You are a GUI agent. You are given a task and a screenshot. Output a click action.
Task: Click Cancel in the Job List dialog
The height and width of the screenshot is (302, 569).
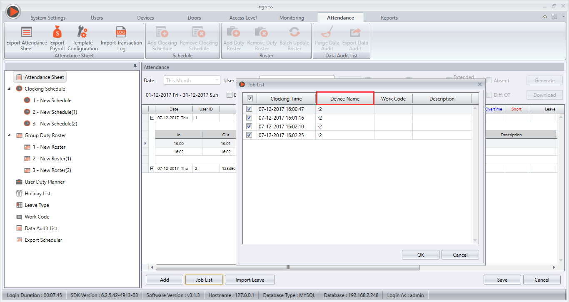point(460,255)
